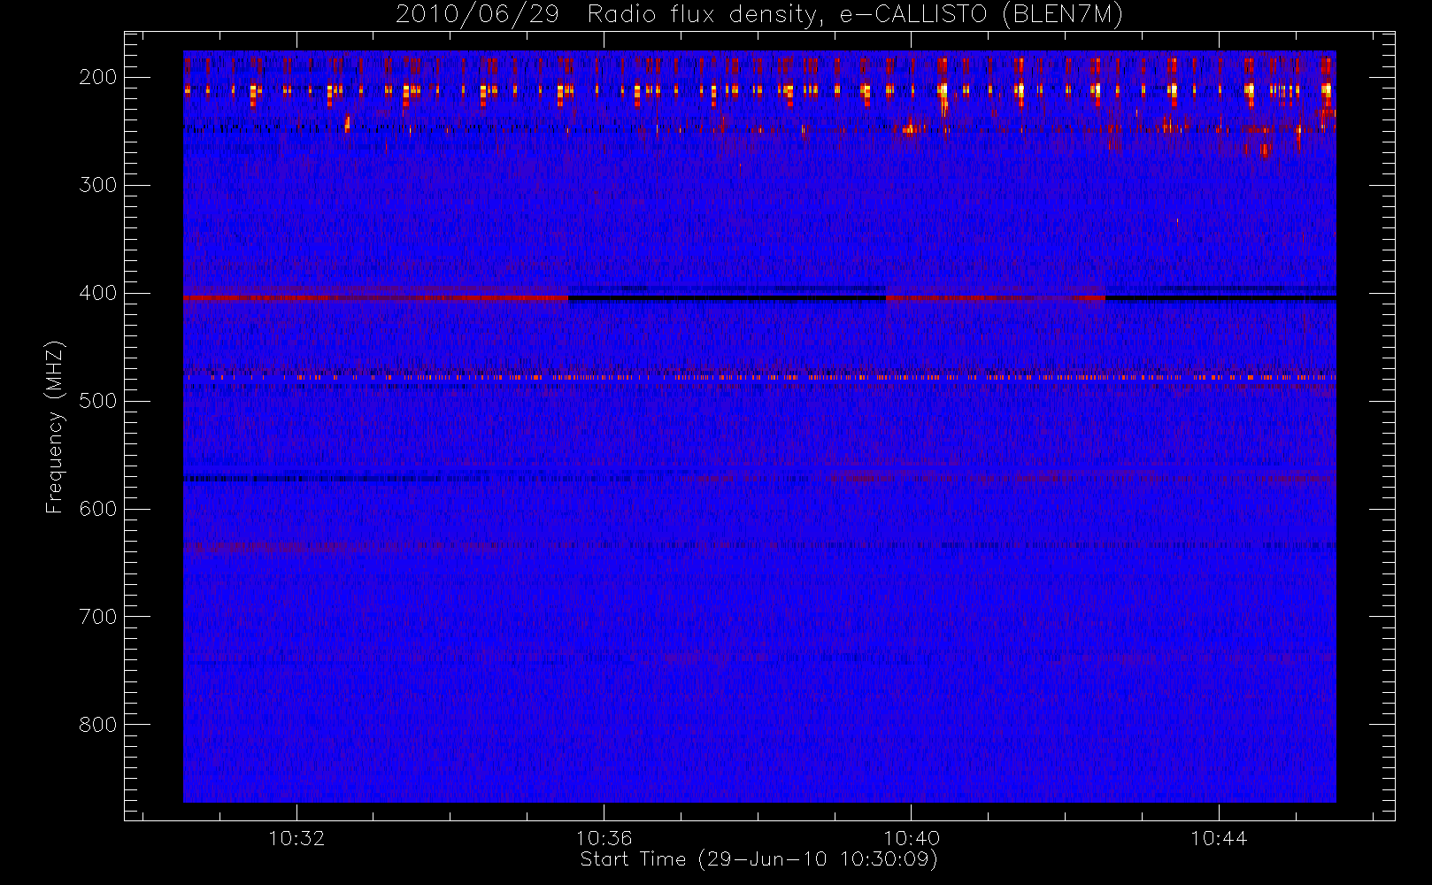
Task: Click the 700 frequency tick label
Action: 98,617
